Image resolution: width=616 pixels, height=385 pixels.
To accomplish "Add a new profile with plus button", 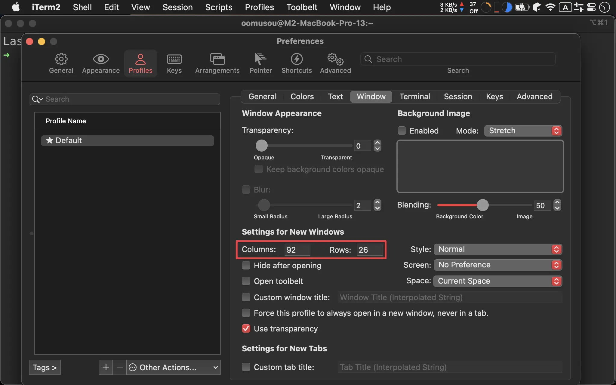I will 105,367.
